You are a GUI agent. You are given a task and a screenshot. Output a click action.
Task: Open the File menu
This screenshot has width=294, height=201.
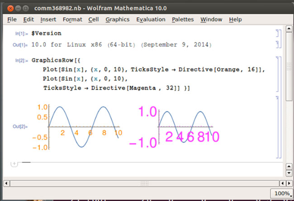pos(12,19)
